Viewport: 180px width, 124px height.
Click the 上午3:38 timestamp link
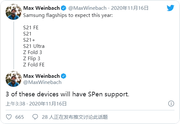point(15,104)
